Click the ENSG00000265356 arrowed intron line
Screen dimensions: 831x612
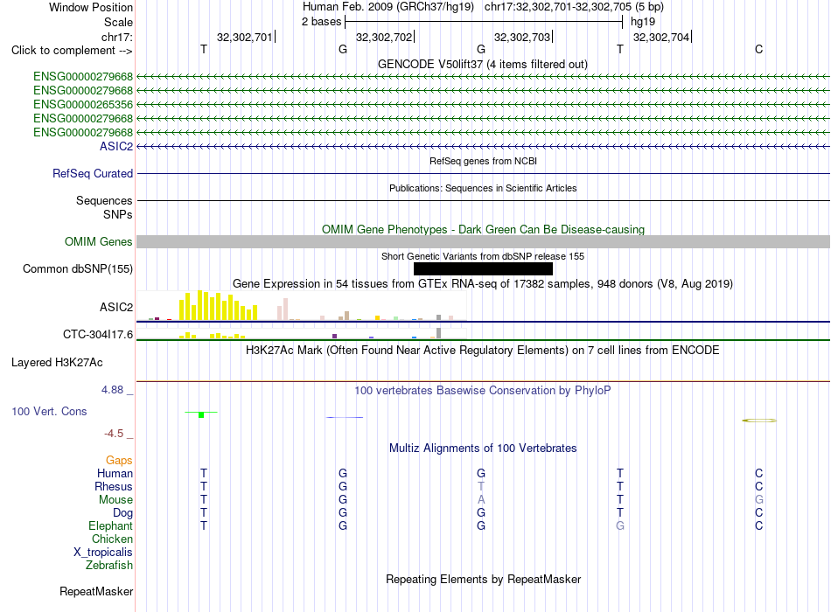[x=483, y=104]
